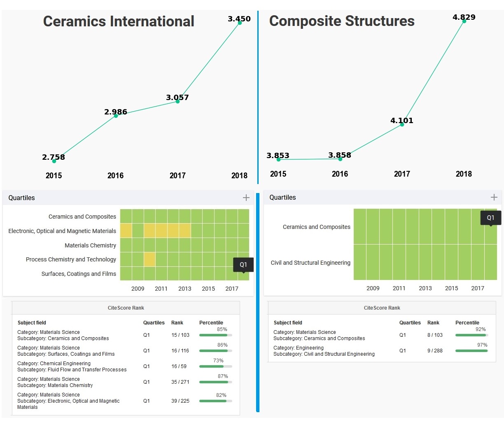Click 2018 axis label on Composite Structures line chart
Screen dimensions: 504x429
coord(464,174)
